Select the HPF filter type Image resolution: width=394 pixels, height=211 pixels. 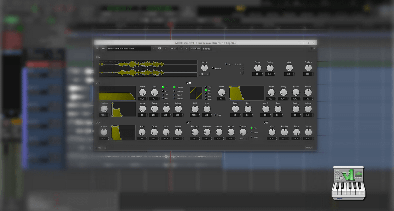point(163,95)
